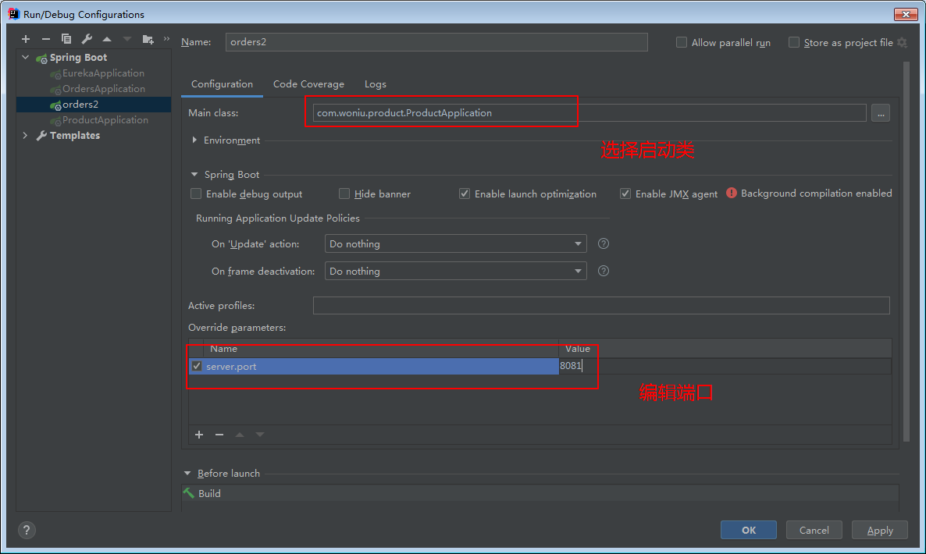Click the add new configuration plus icon
Image resolution: width=926 pixels, height=554 pixels.
[x=26, y=39]
